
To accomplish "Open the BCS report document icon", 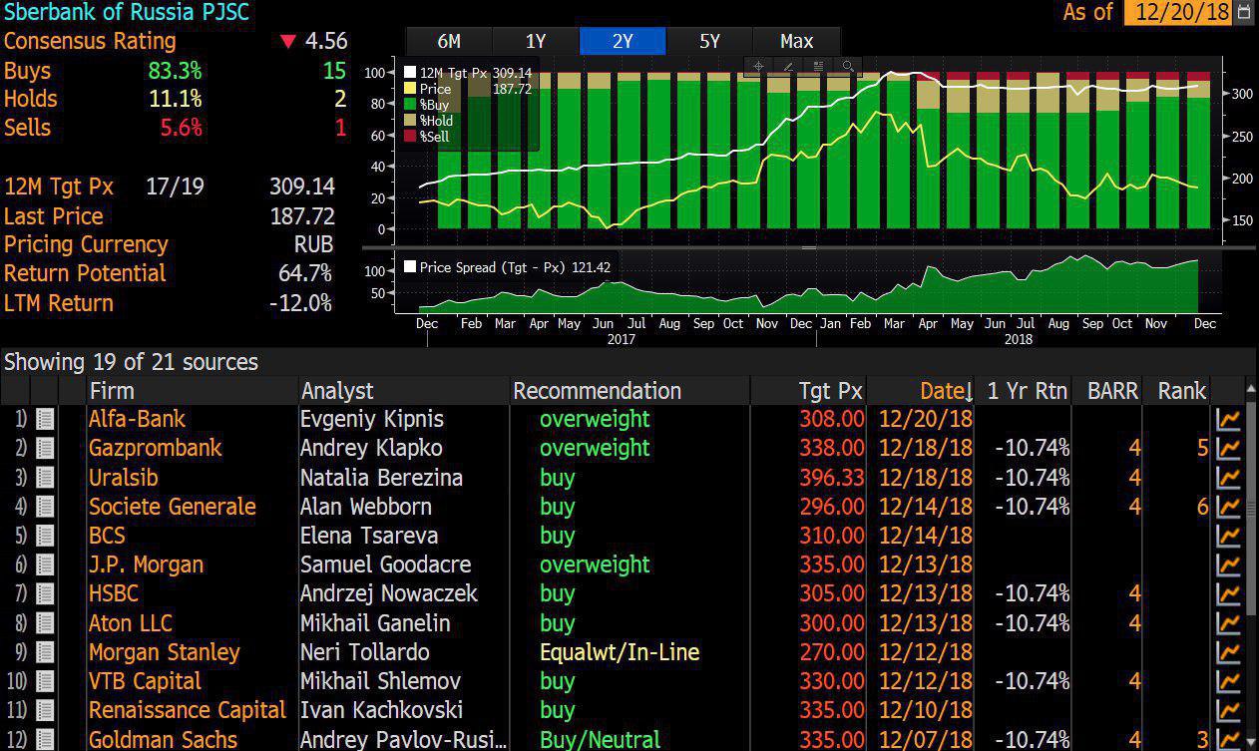I will click(x=45, y=536).
